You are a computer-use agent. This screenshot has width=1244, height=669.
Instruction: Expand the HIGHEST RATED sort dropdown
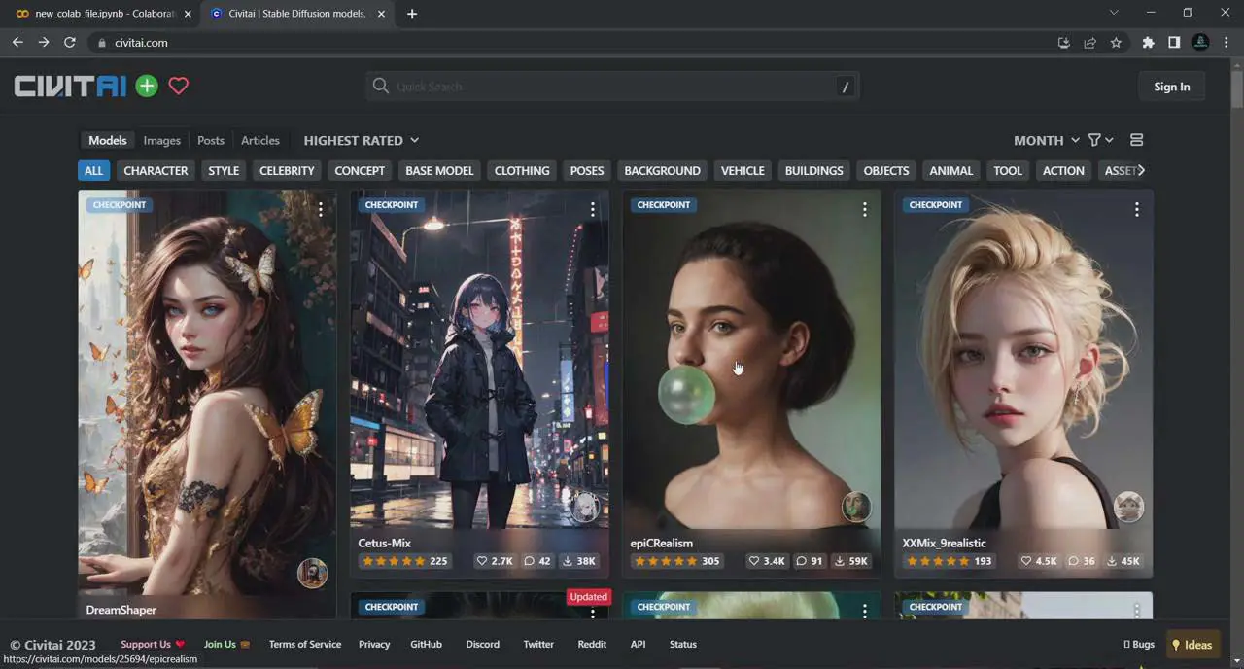[x=361, y=140]
